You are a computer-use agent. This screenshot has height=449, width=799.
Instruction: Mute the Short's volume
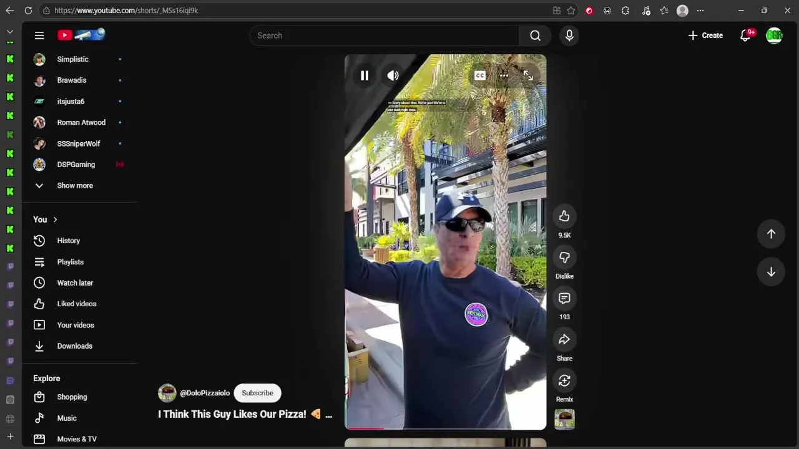(x=393, y=75)
